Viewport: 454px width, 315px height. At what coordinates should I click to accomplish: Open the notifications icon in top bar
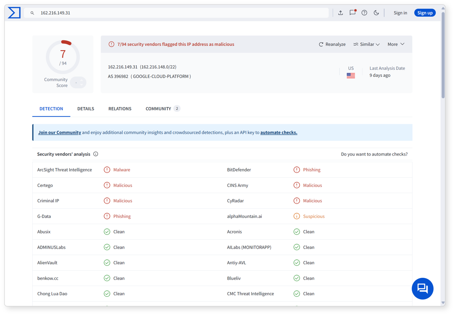(352, 12)
